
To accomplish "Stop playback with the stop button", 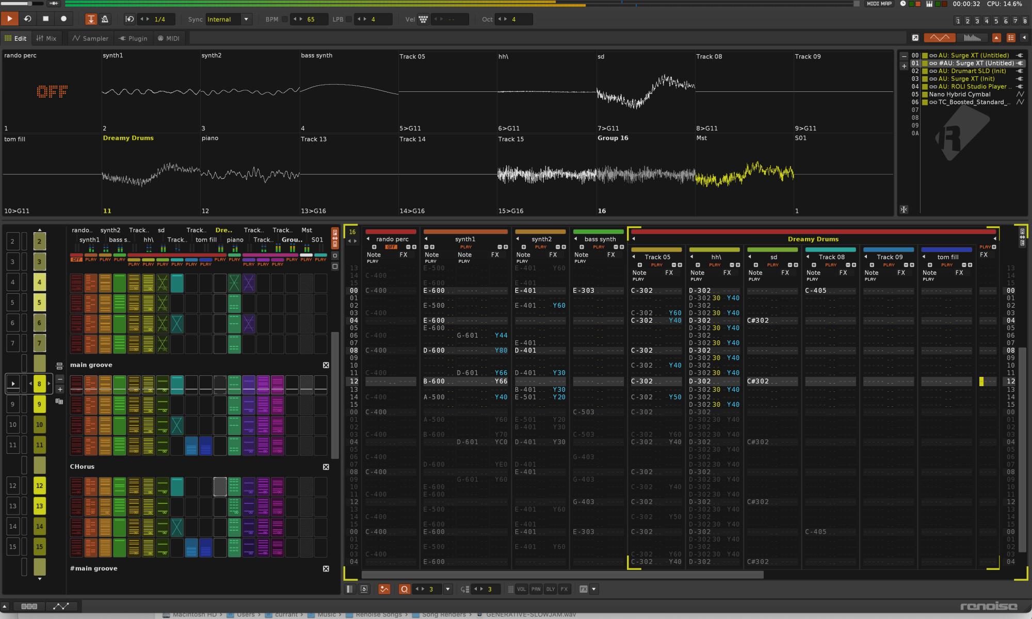I will tap(45, 19).
